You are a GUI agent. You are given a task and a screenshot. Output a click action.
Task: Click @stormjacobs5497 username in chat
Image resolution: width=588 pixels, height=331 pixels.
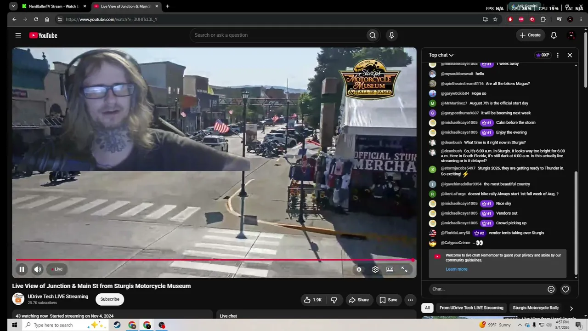458,168
